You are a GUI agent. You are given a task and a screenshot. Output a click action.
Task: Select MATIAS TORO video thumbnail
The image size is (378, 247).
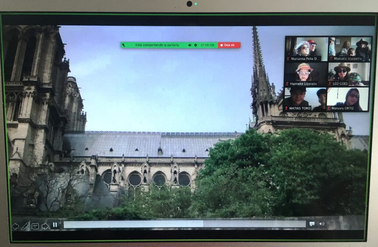point(305,99)
